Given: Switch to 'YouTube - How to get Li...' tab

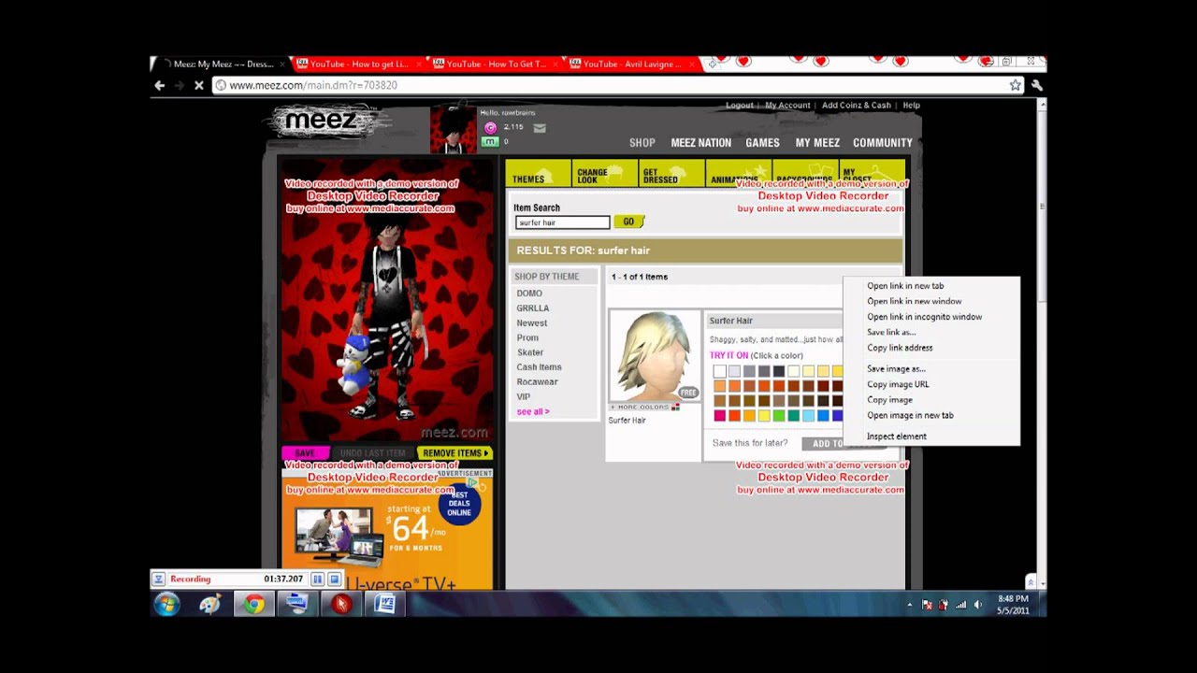Looking at the screenshot, I should pos(358,64).
